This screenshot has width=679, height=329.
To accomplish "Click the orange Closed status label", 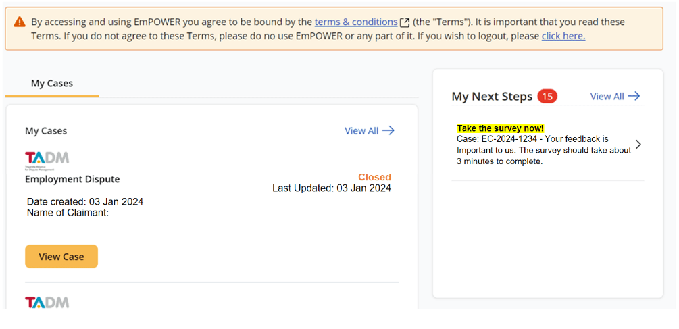I will pyautogui.click(x=374, y=178).
